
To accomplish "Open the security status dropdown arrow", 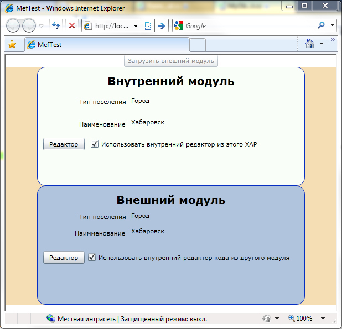I will (277, 318).
